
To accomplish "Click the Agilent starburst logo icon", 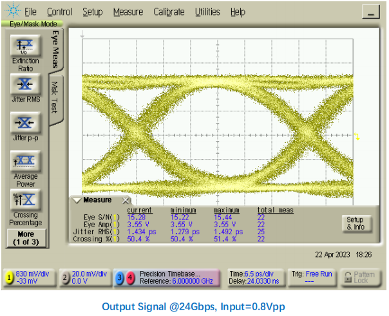I will click(13, 11).
